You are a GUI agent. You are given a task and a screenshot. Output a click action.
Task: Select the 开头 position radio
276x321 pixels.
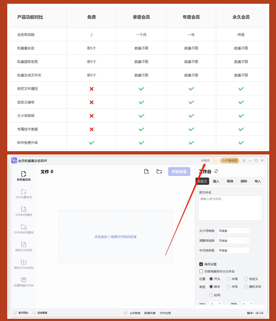coord(211,278)
